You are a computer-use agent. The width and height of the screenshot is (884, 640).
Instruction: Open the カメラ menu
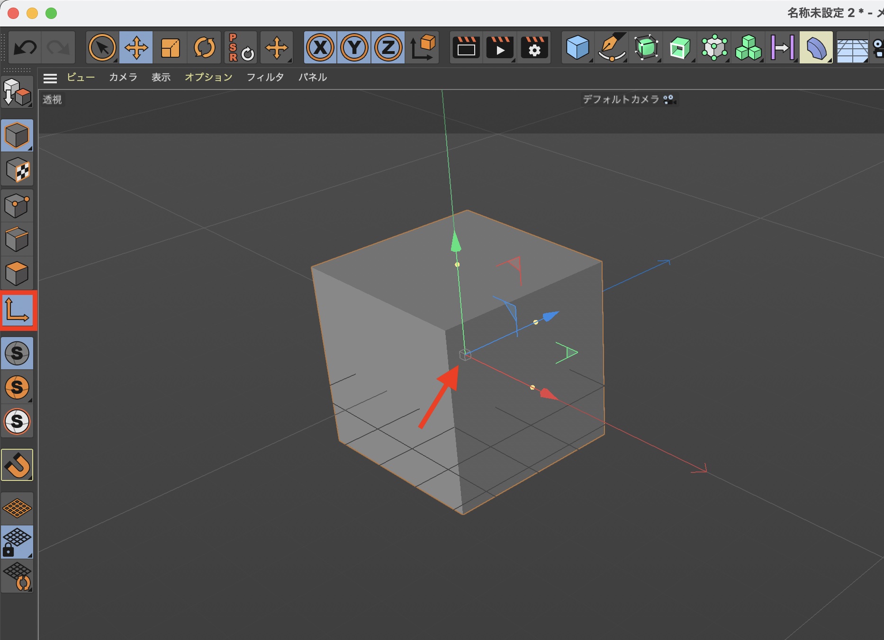click(123, 78)
